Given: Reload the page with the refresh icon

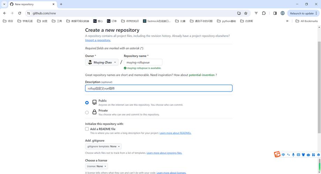Looking at the screenshot, I should point(20,13).
